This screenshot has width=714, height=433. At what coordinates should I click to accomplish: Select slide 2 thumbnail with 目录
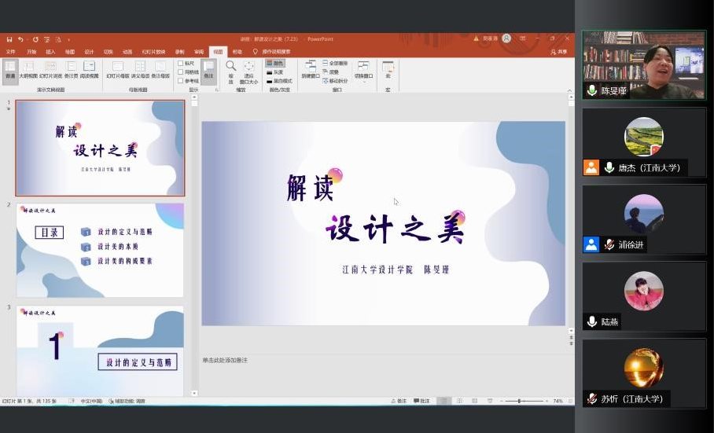100,250
